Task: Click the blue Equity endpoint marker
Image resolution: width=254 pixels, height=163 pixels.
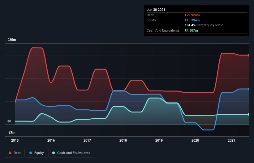Action: [249, 89]
